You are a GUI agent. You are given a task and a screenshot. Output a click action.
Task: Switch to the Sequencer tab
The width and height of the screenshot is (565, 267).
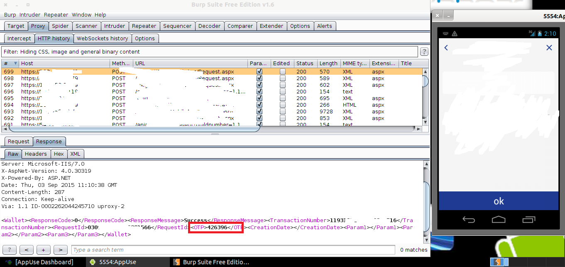pyautogui.click(x=177, y=26)
